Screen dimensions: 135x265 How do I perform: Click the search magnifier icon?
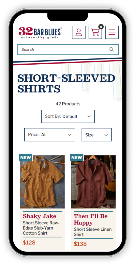112,49
